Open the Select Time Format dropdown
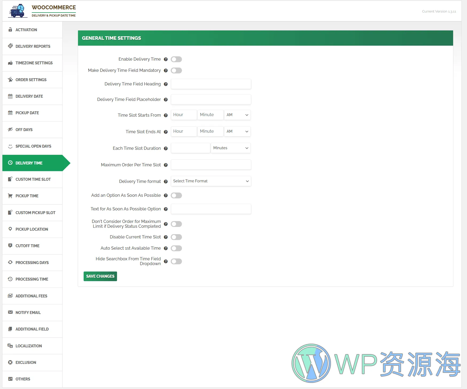Viewport: 467px width, 389px height. (211, 181)
